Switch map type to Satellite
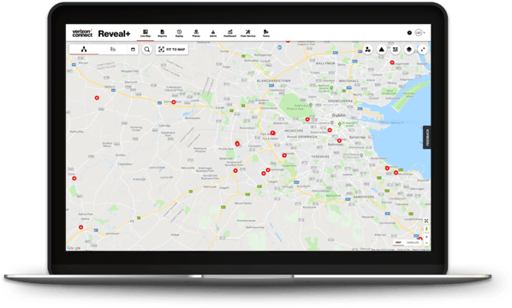 (x=413, y=243)
